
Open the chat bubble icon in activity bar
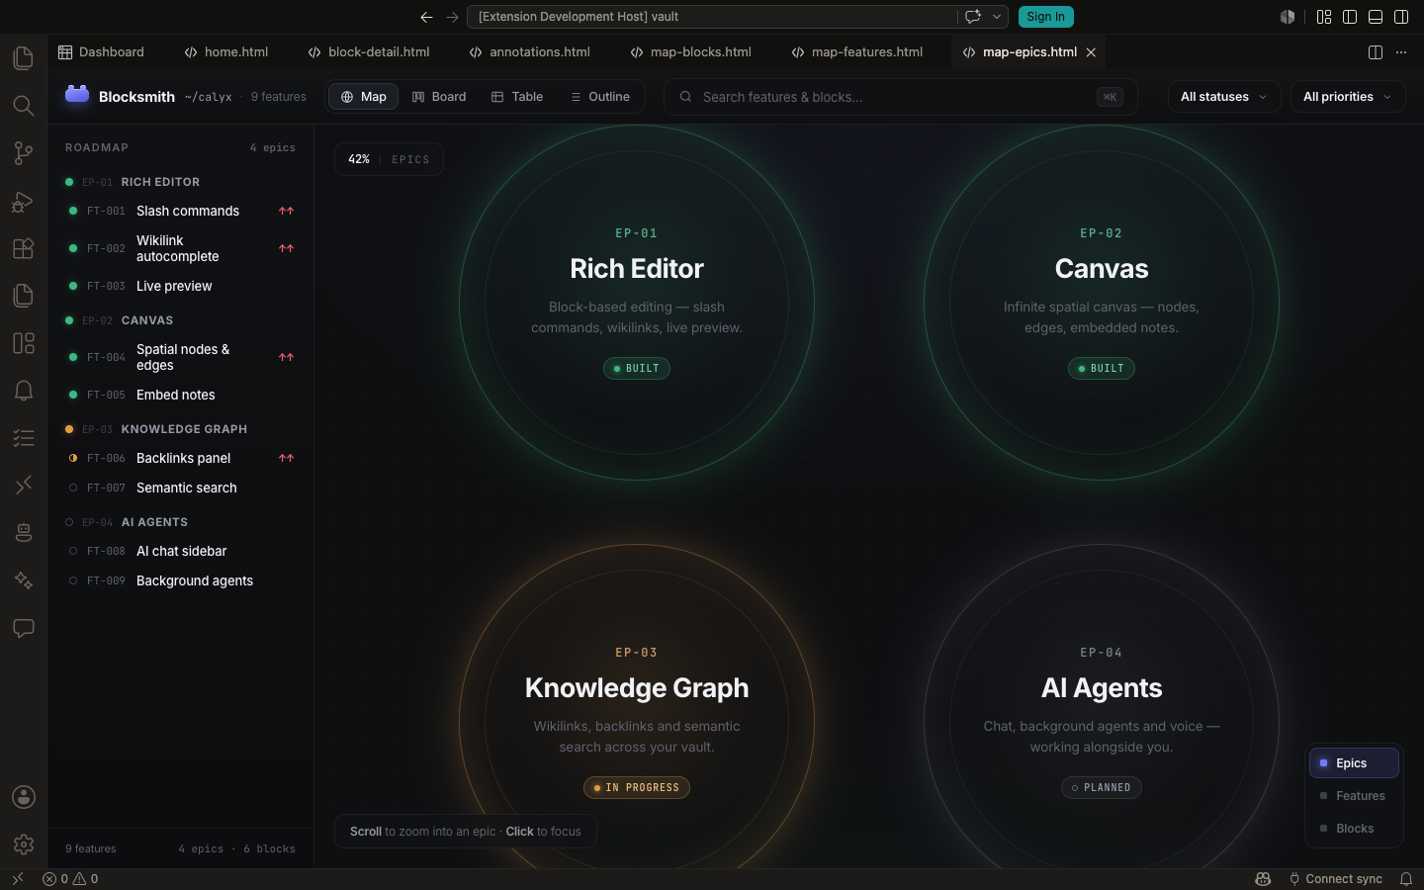(24, 628)
